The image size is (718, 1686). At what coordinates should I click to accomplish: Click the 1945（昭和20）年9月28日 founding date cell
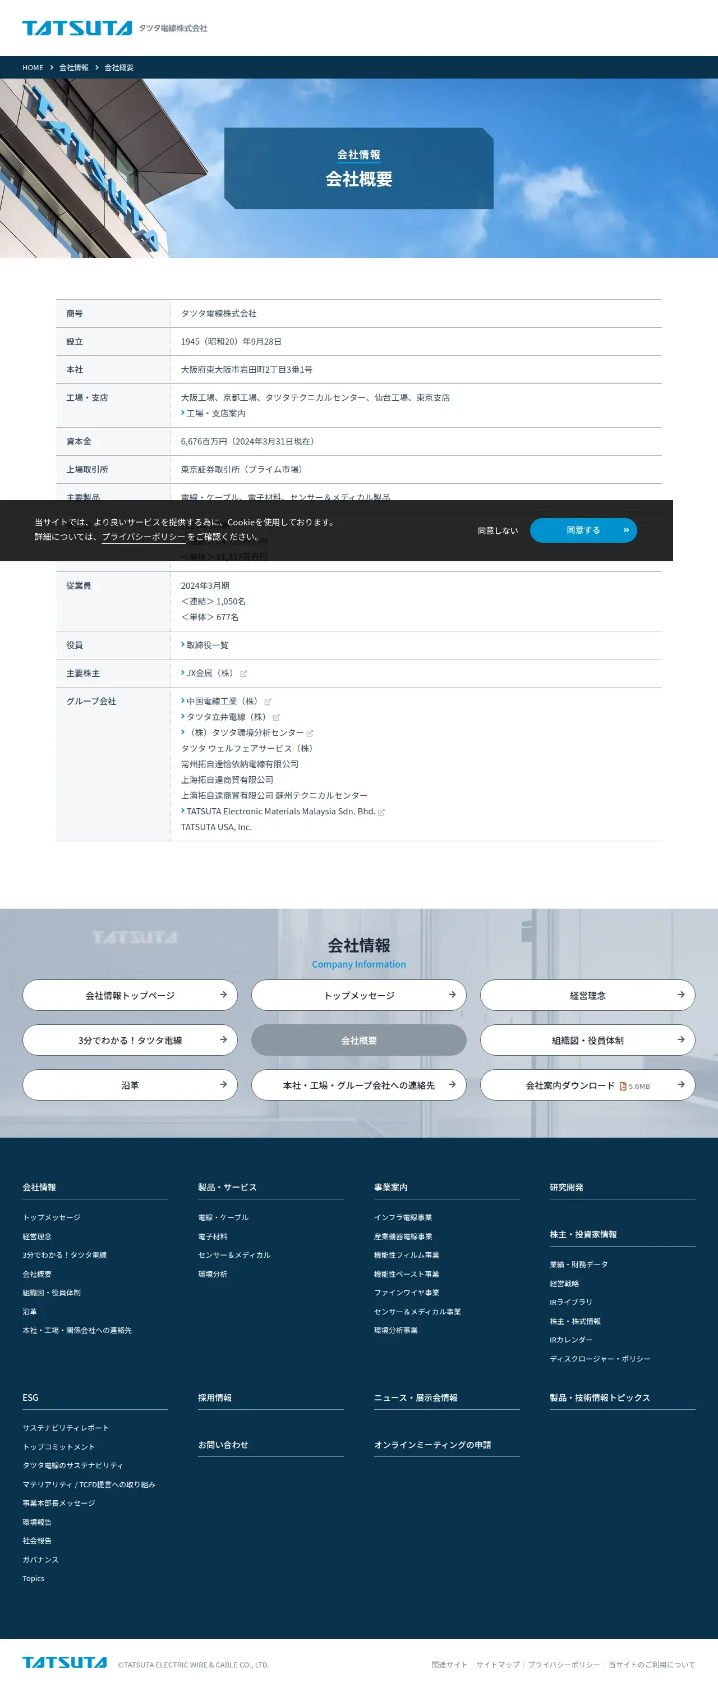click(416, 342)
